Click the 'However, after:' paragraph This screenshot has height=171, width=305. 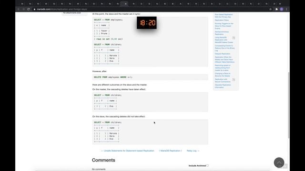pos(100,71)
